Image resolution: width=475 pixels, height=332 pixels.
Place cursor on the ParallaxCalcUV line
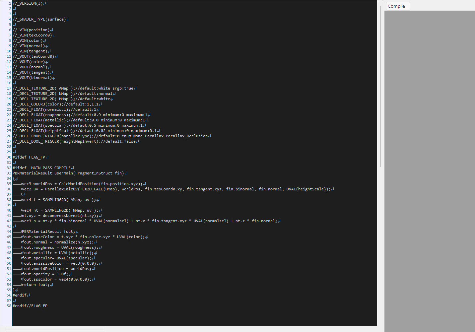176,189
